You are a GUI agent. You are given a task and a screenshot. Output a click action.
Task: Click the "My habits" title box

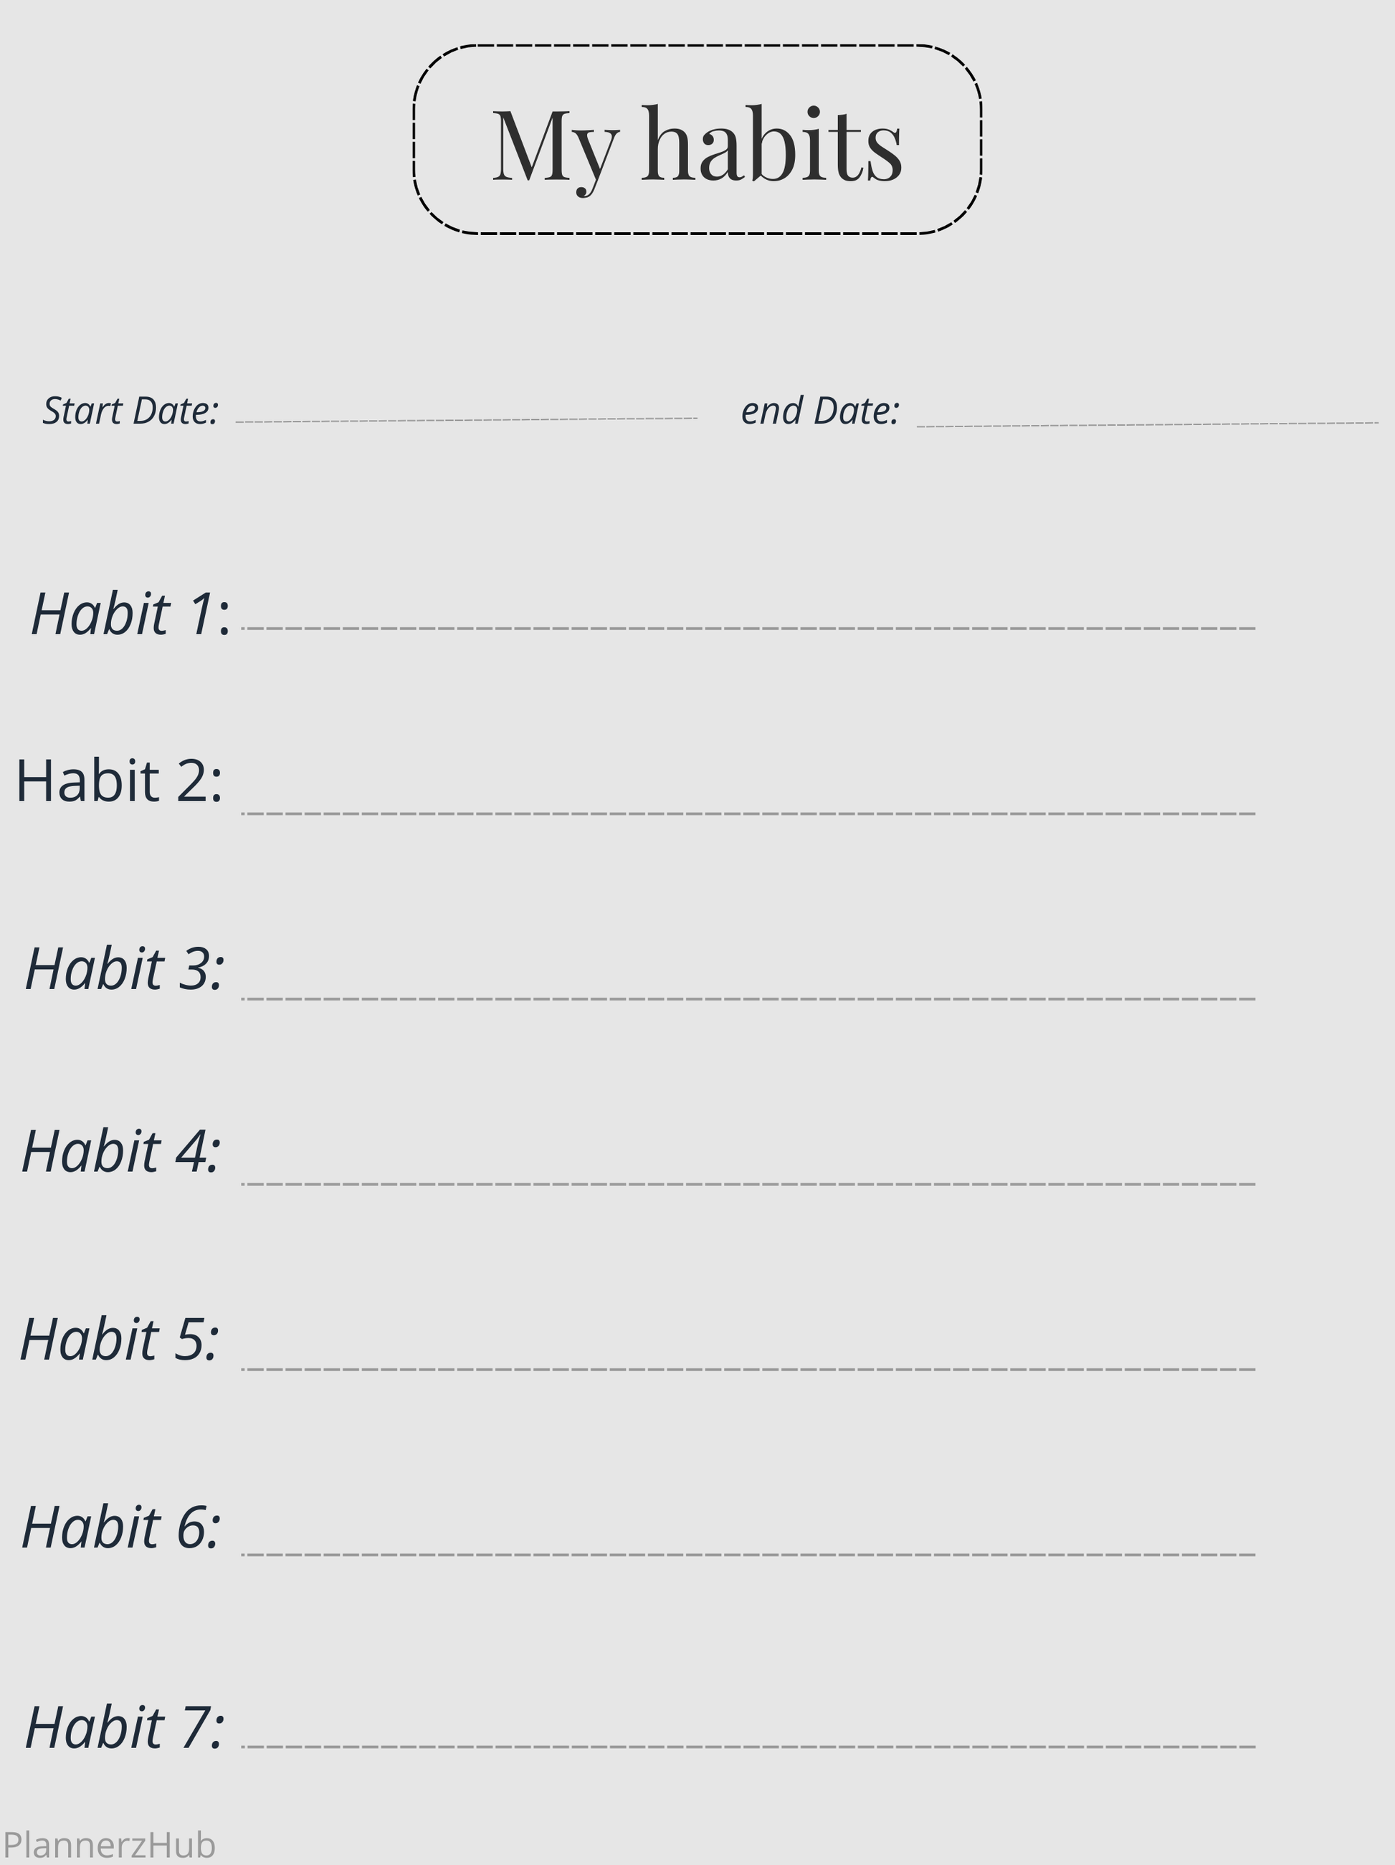(697, 140)
